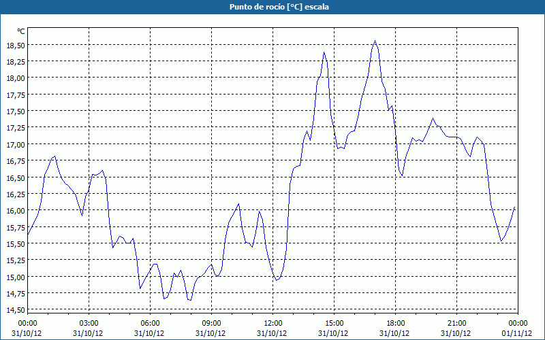Click the 01/11/12 date label
This screenshot has width=545, height=340.
click(x=518, y=333)
